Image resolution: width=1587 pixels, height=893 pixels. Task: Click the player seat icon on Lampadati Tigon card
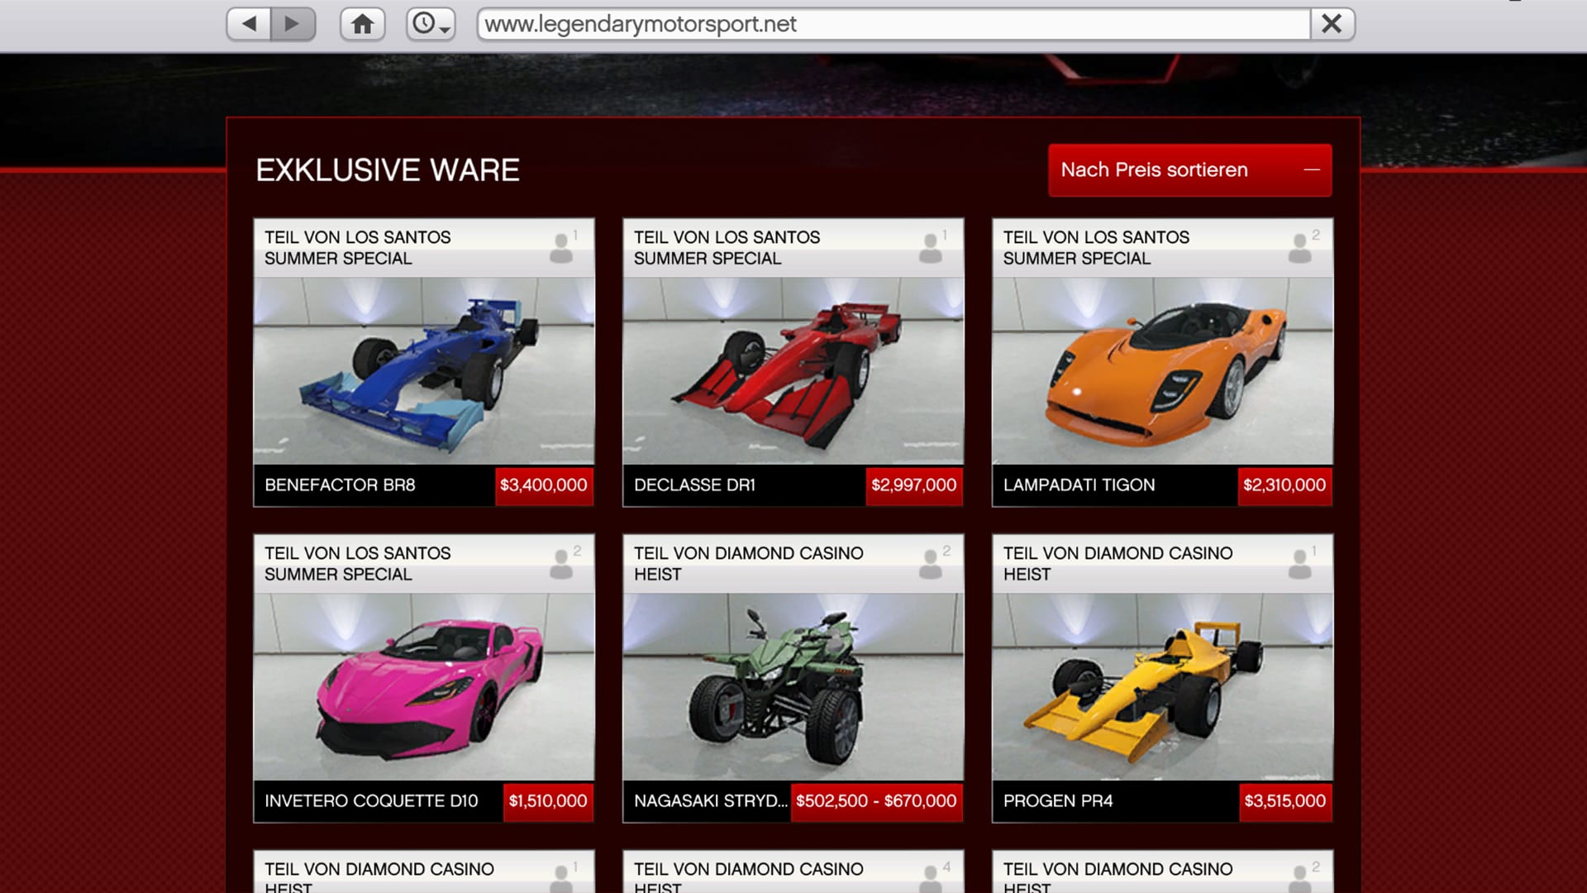(x=1301, y=247)
